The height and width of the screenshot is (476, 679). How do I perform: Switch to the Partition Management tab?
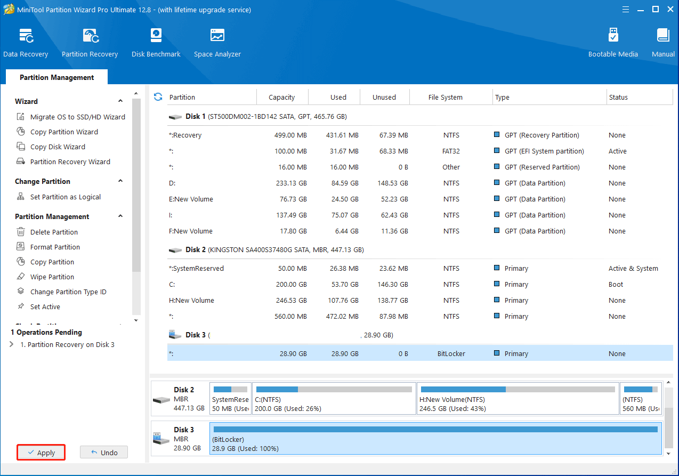pos(57,77)
